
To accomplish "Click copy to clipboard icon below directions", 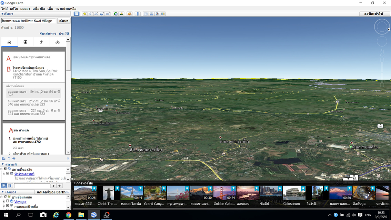I will [x=9, y=159].
